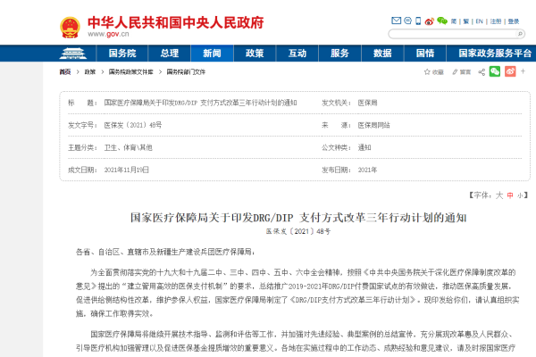Switch to English EN version
This screenshot has height=357, width=536.
click(x=479, y=21)
